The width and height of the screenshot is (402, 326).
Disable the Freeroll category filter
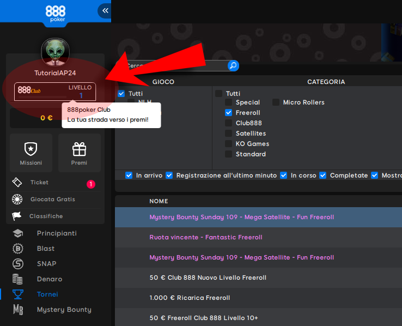point(228,113)
